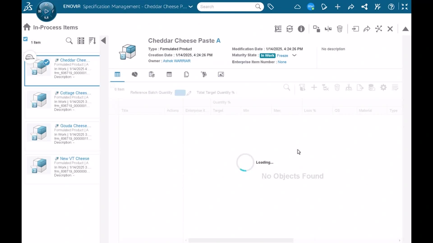Image resolution: width=433 pixels, height=243 pixels.
Task: Expand the app title dropdown chevron
Action: pyautogui.click(x=190, y=7)
